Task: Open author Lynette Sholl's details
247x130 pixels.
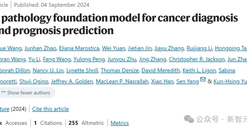Action: coord(82,70)
